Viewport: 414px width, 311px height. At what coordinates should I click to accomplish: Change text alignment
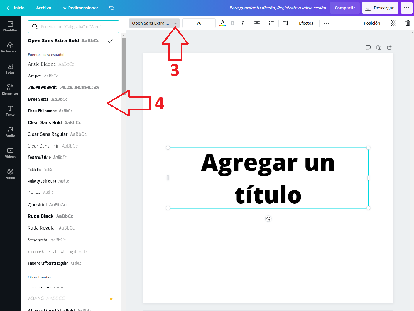click(x=257, y=23)
